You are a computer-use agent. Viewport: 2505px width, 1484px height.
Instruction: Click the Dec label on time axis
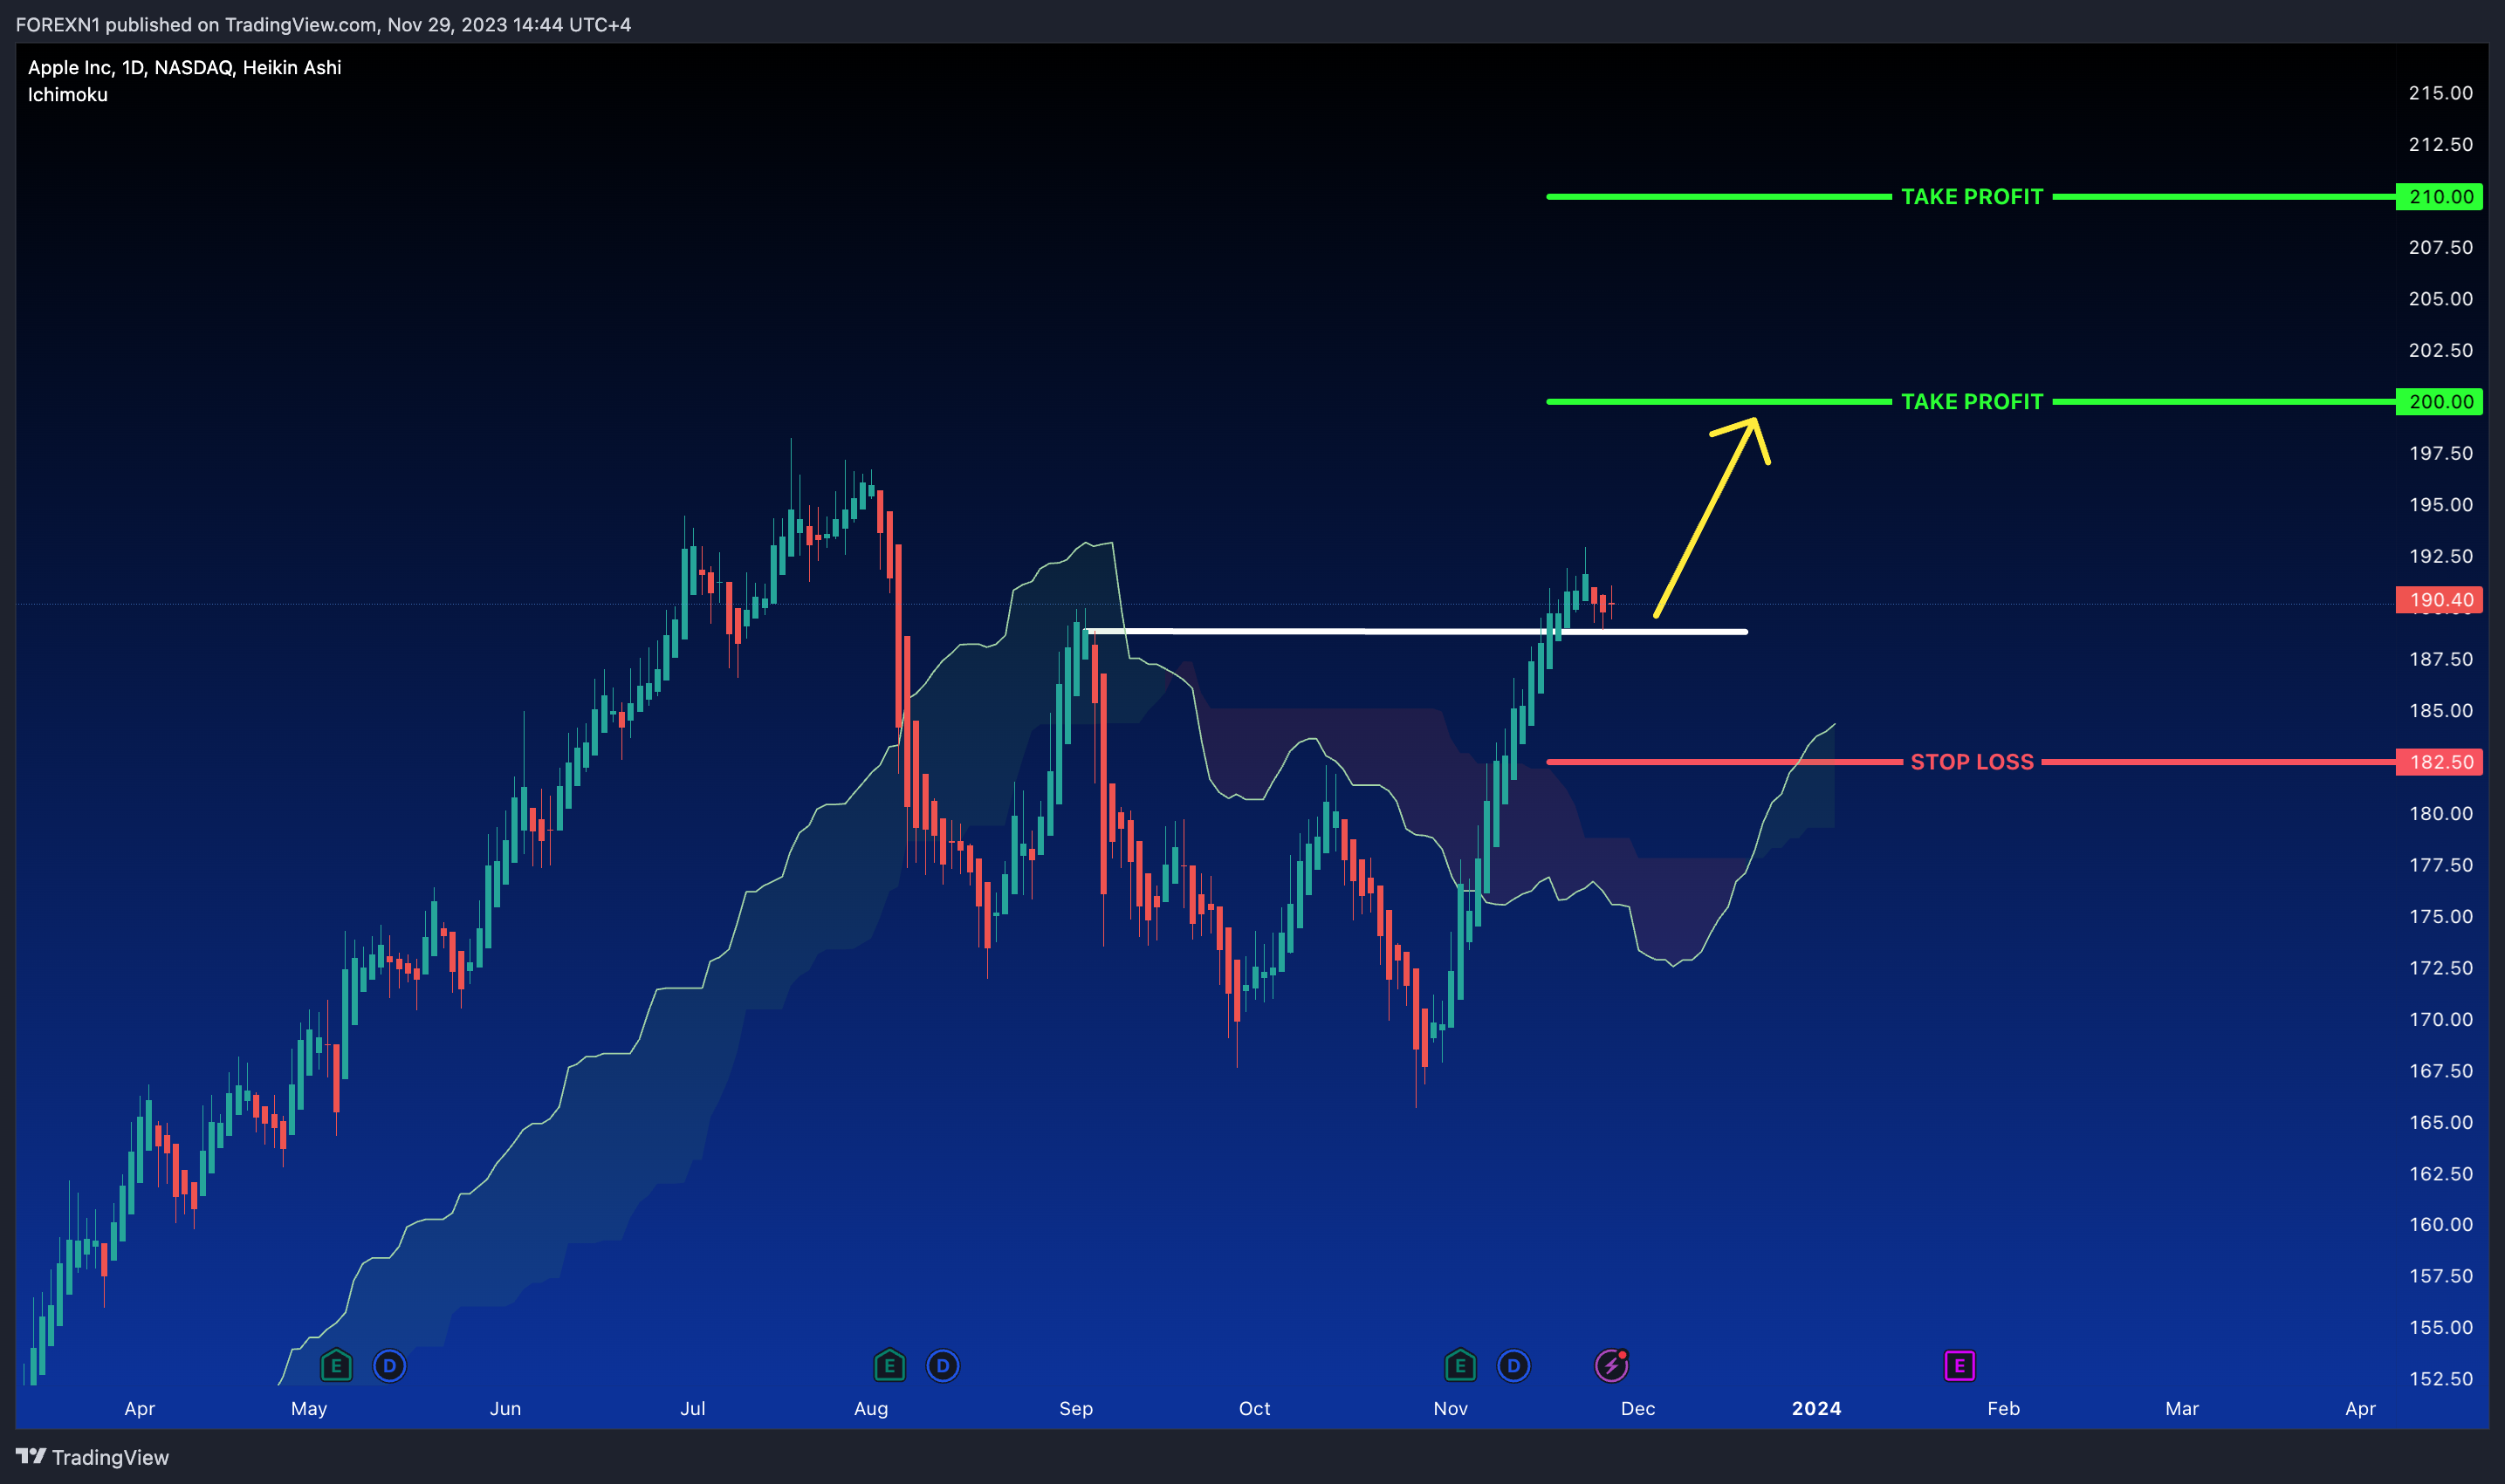(x=1637, y=1408)
